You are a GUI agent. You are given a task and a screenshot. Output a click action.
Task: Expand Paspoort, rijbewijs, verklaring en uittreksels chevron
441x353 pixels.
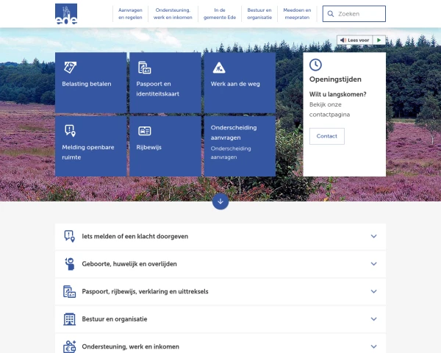374,291
